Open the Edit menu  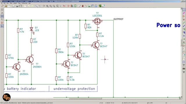click(x=5, y=3)
